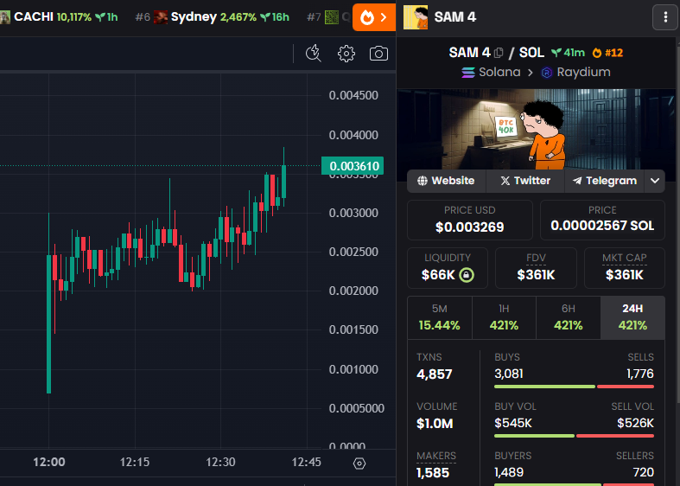Image resolution: width=680 pixels, height=486 pixels.
Task: Click the 12:30 time axis label
Action: point(220,462)
